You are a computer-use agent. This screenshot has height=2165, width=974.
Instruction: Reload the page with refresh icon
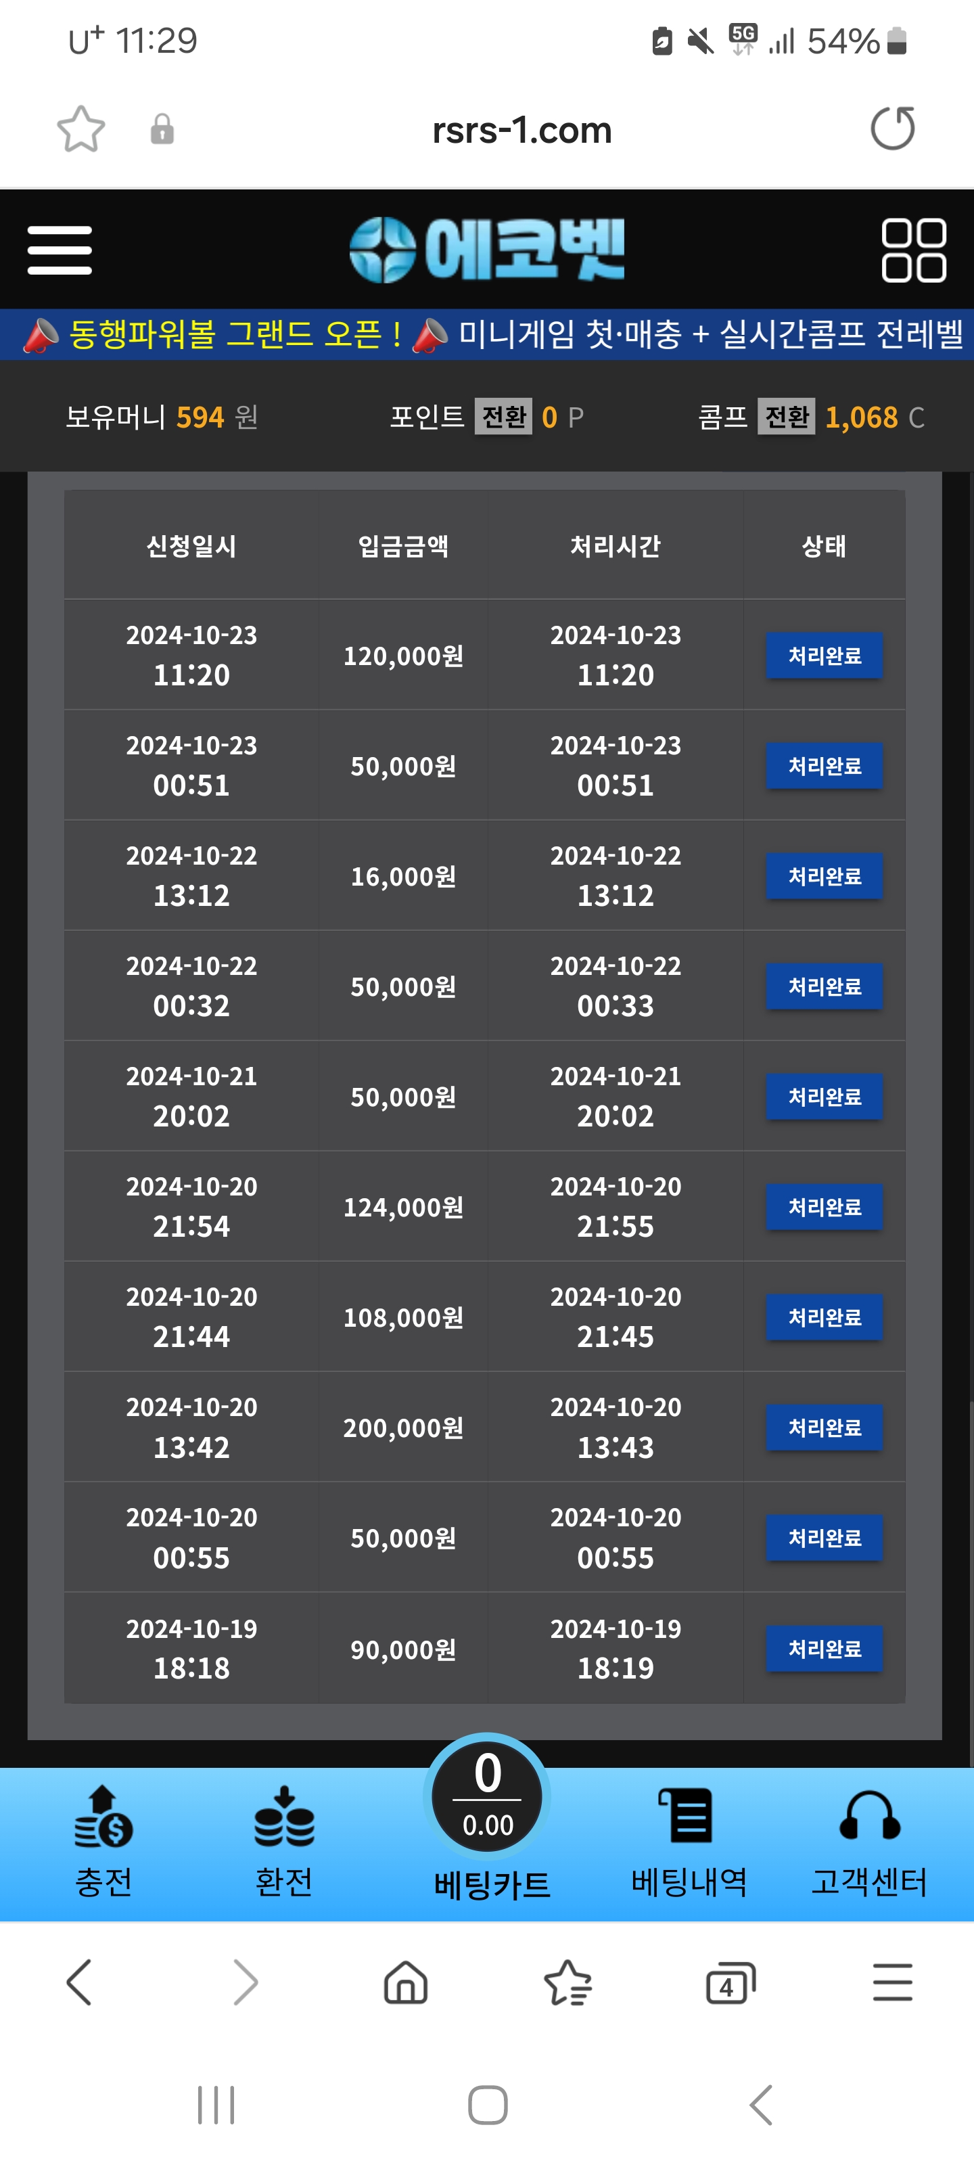click(x=892, y=129)
